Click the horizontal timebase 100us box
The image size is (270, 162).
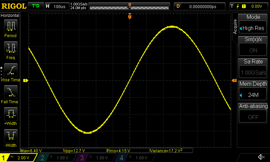[56, 6]
